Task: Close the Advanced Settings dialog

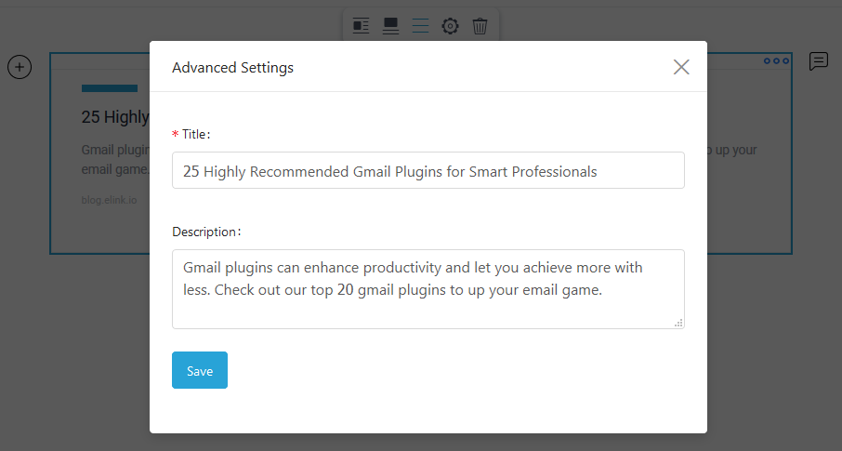Action: click(681, 67)
